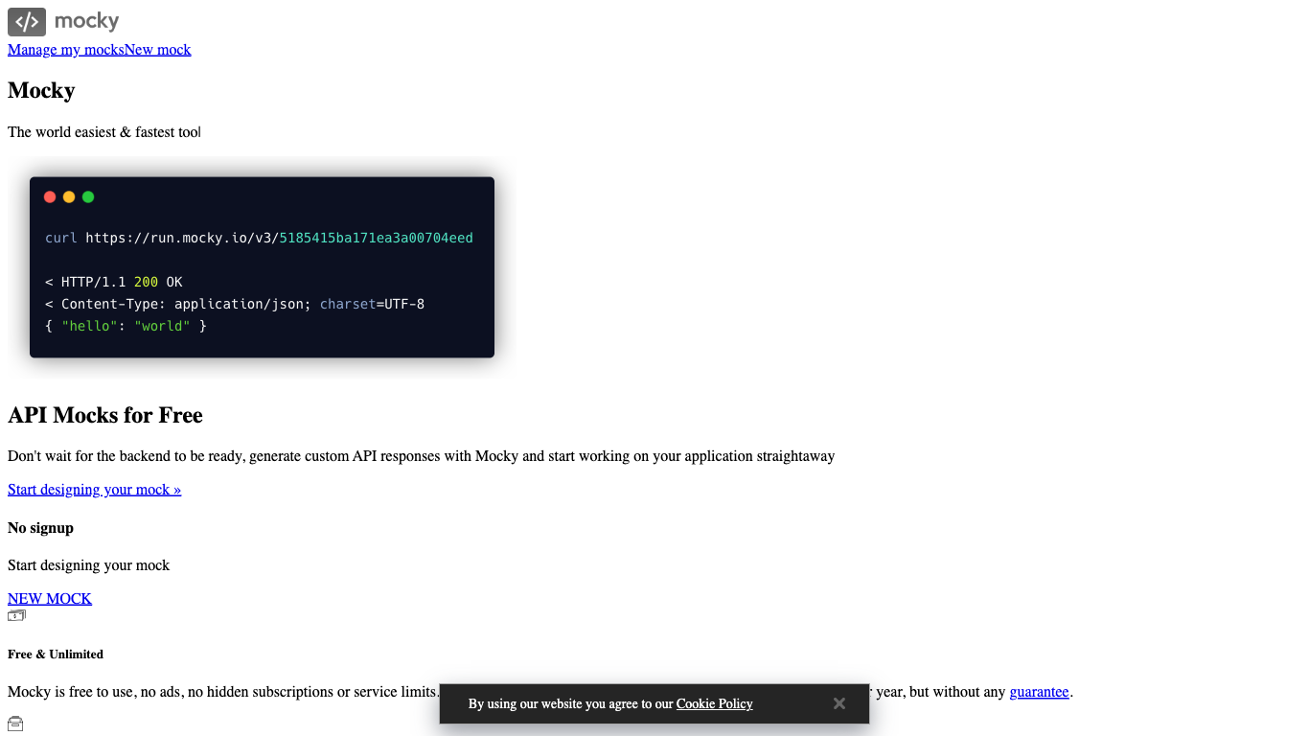1309x736 pixels.
Task: Click the mocky logo
Action: (63, 21)
